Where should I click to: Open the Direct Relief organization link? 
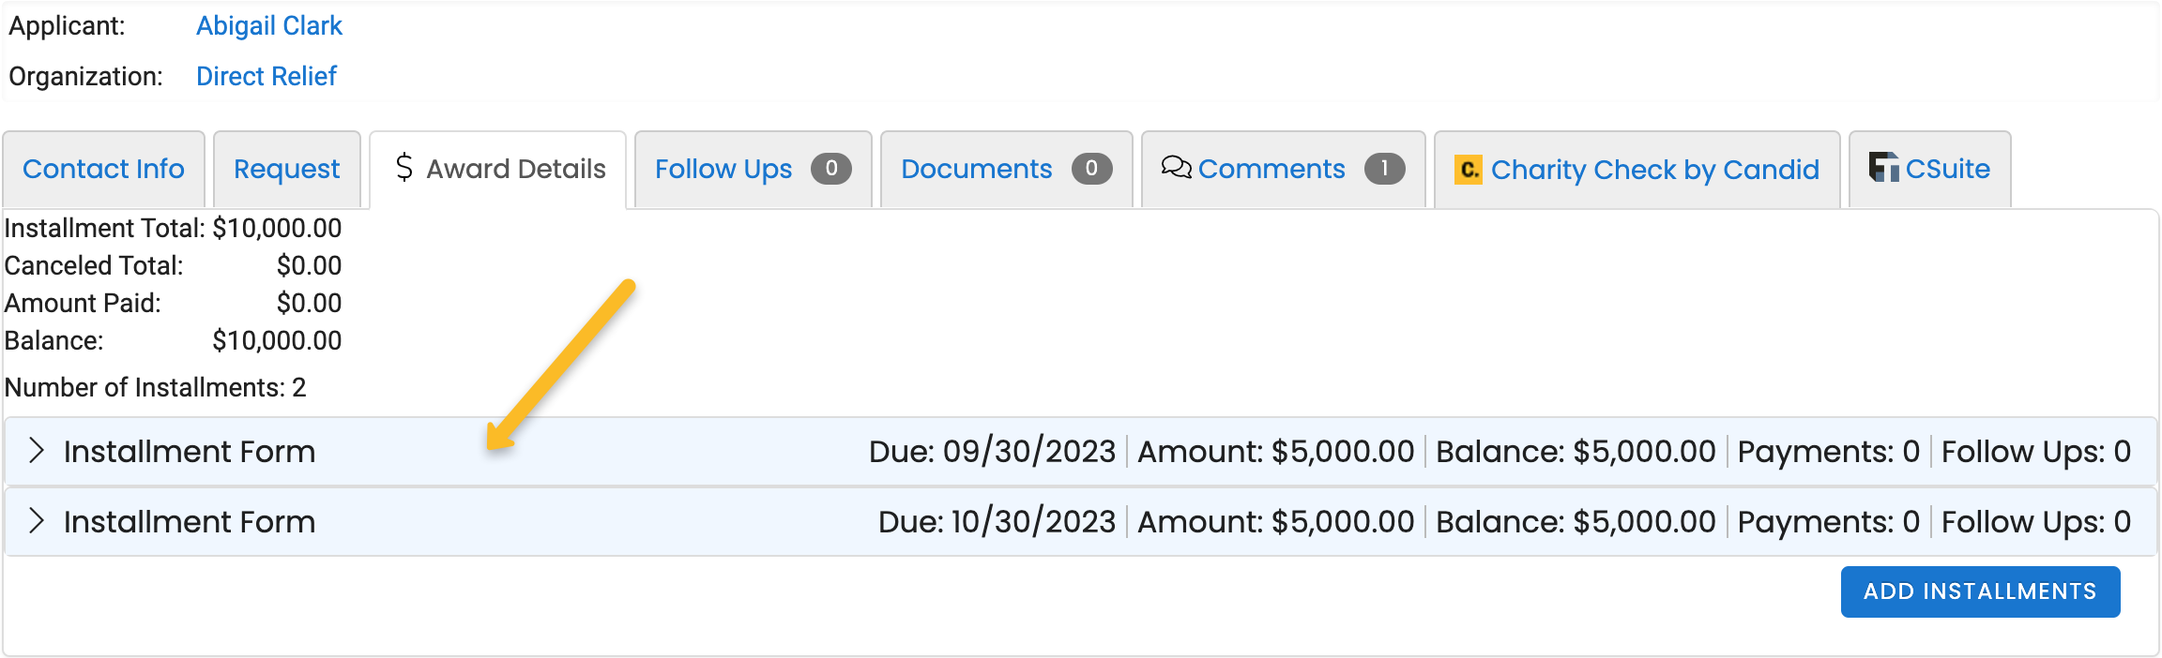coord(266,76)
